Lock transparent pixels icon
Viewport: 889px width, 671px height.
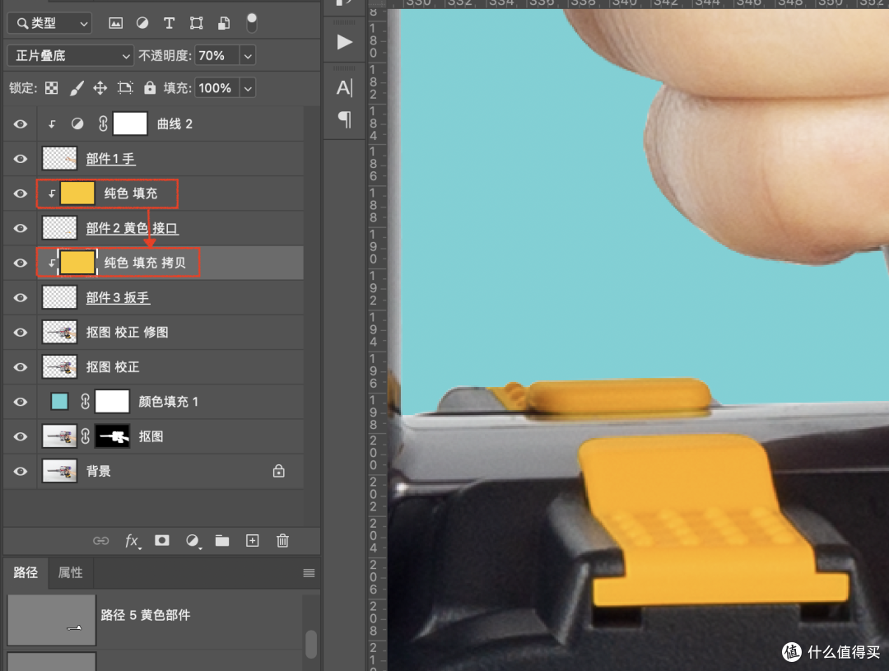tap(52, 88)
